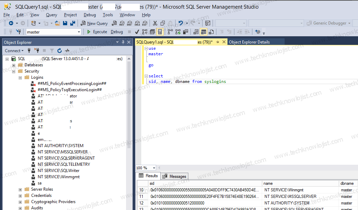Toggle Include Client Statistics

[x=186, y=32]
